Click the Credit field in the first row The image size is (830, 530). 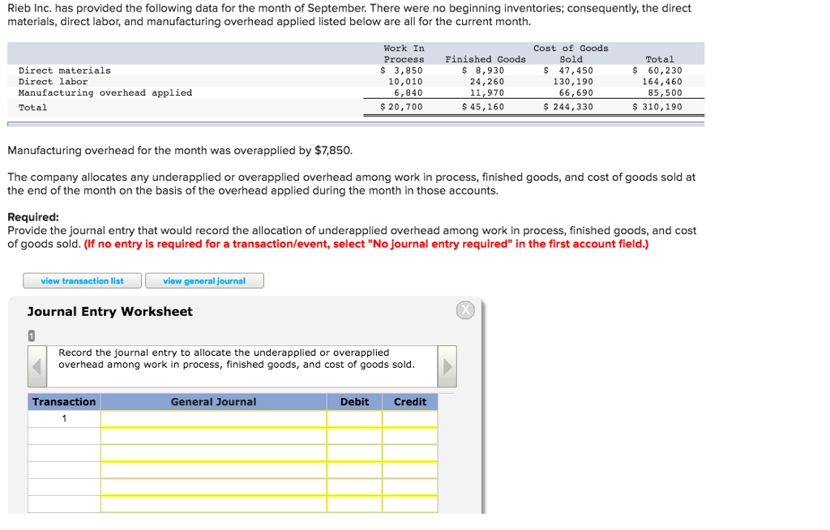tap(410, 419)
